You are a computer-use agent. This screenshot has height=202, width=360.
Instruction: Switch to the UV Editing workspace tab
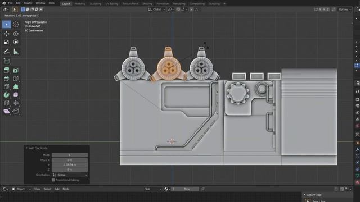pos(112,4)
